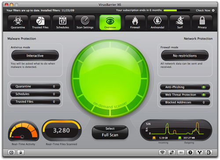Open the Schedules calendar icon

point(62,23)
